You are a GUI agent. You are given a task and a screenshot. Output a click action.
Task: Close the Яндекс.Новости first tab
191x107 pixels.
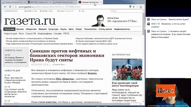(x=25, y=2)
